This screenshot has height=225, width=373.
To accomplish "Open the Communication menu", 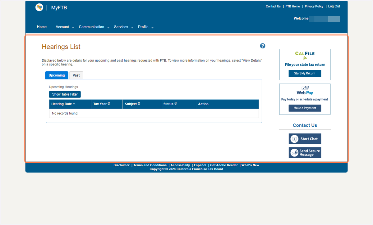I will 91,27.
